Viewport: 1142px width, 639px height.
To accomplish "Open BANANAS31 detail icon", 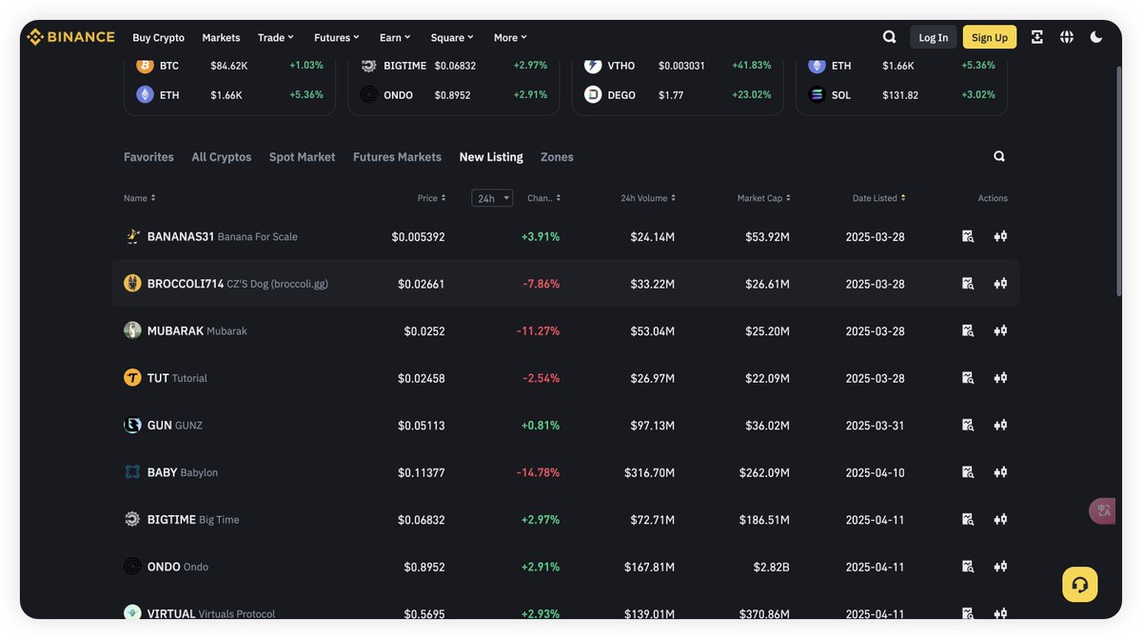I will 968,236.
